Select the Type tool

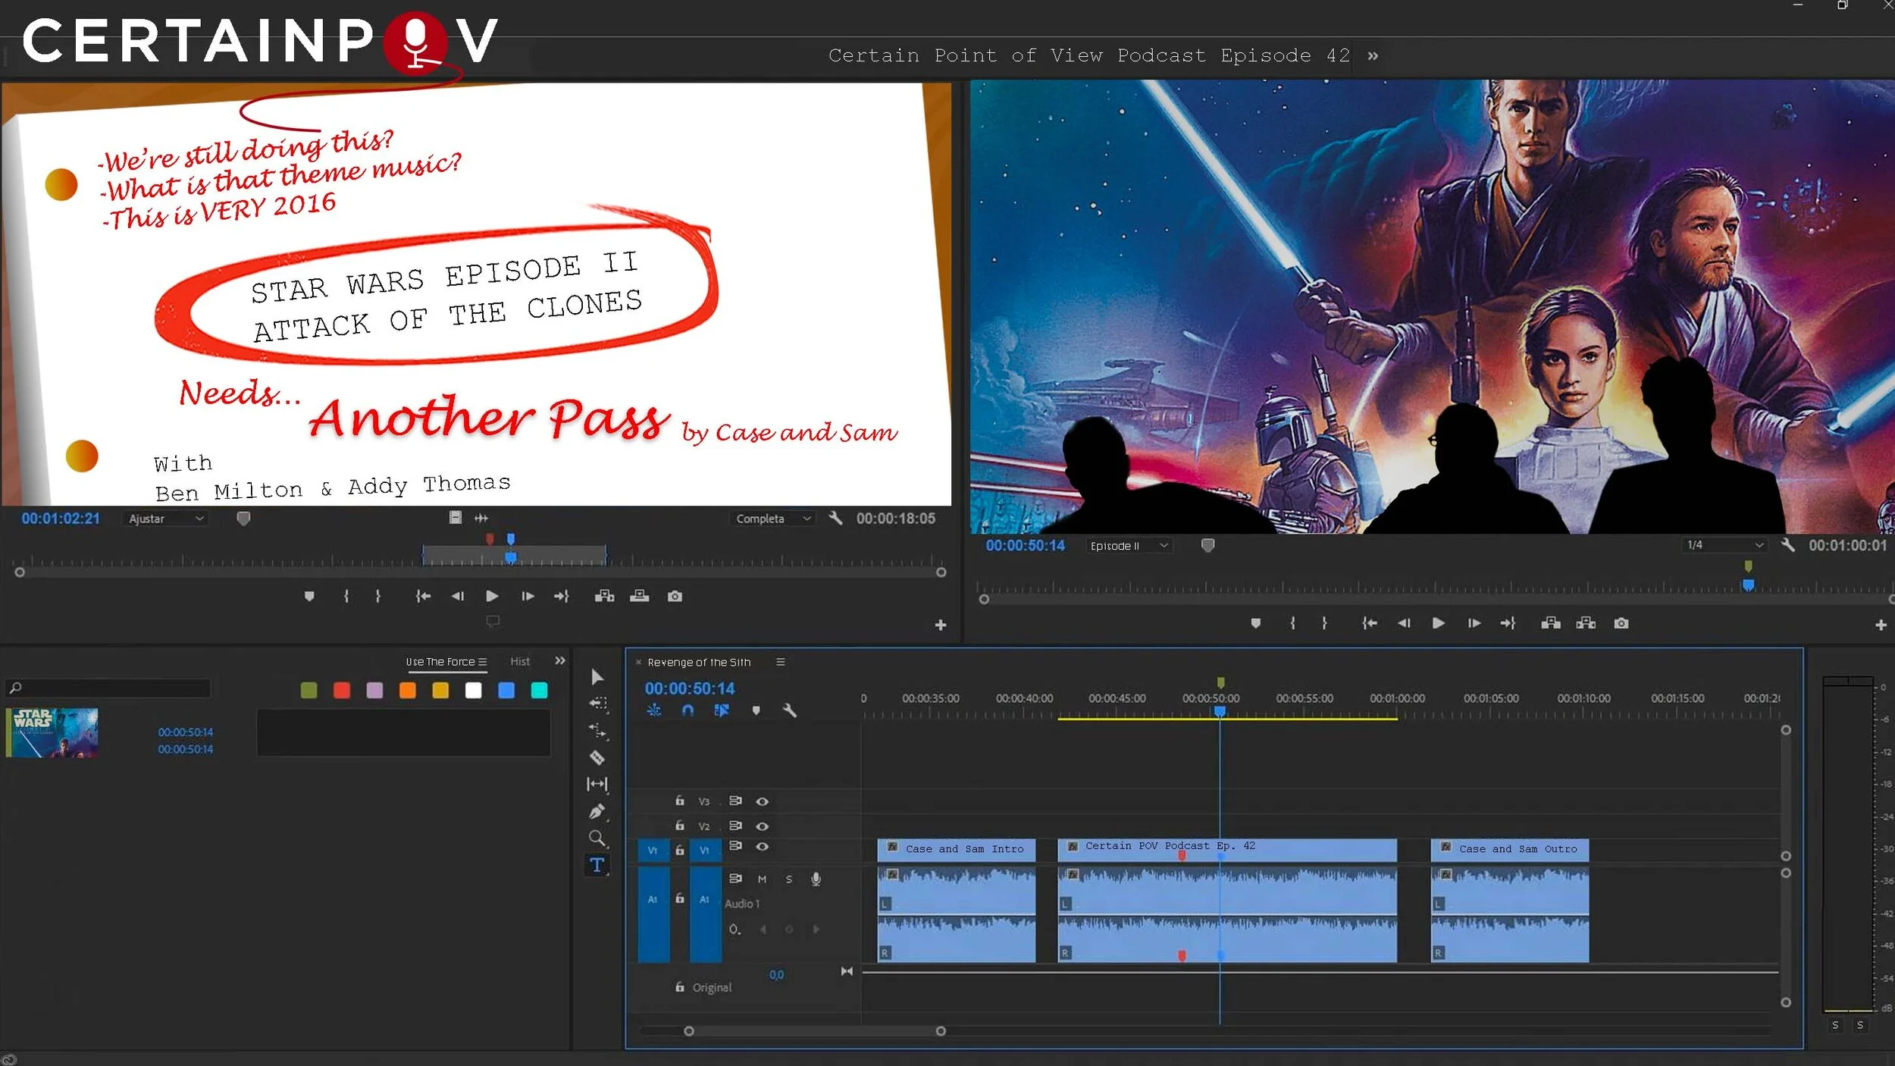[597, 865]
